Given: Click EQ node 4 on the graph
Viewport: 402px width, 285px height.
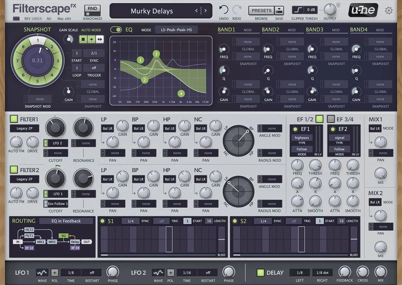Looking at the screenshot, I should [181, 94].
